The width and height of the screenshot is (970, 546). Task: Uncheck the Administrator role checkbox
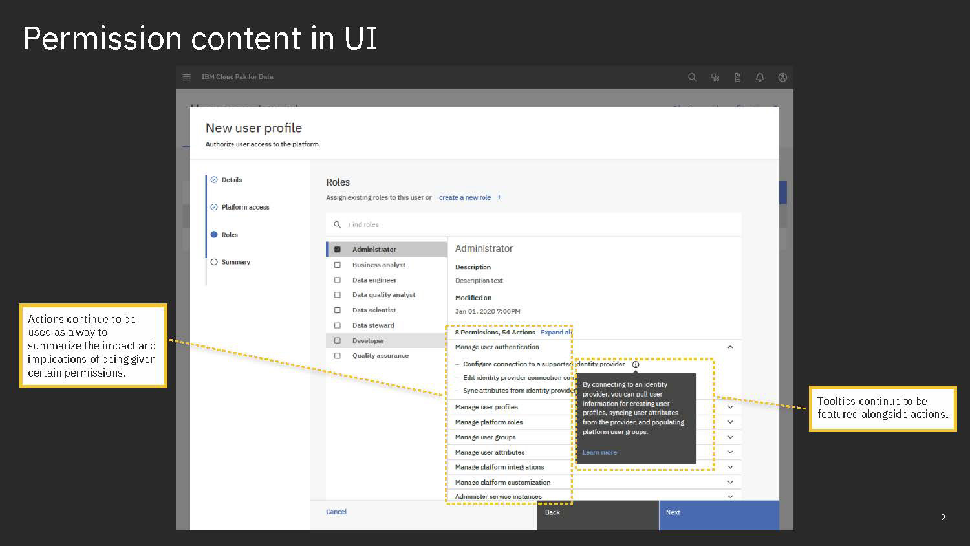coord(337,249)
